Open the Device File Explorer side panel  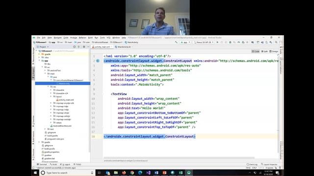point(281,151)
